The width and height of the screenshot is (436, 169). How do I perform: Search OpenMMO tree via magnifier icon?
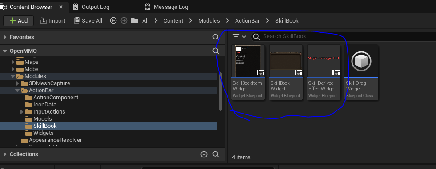pos(216,51)
